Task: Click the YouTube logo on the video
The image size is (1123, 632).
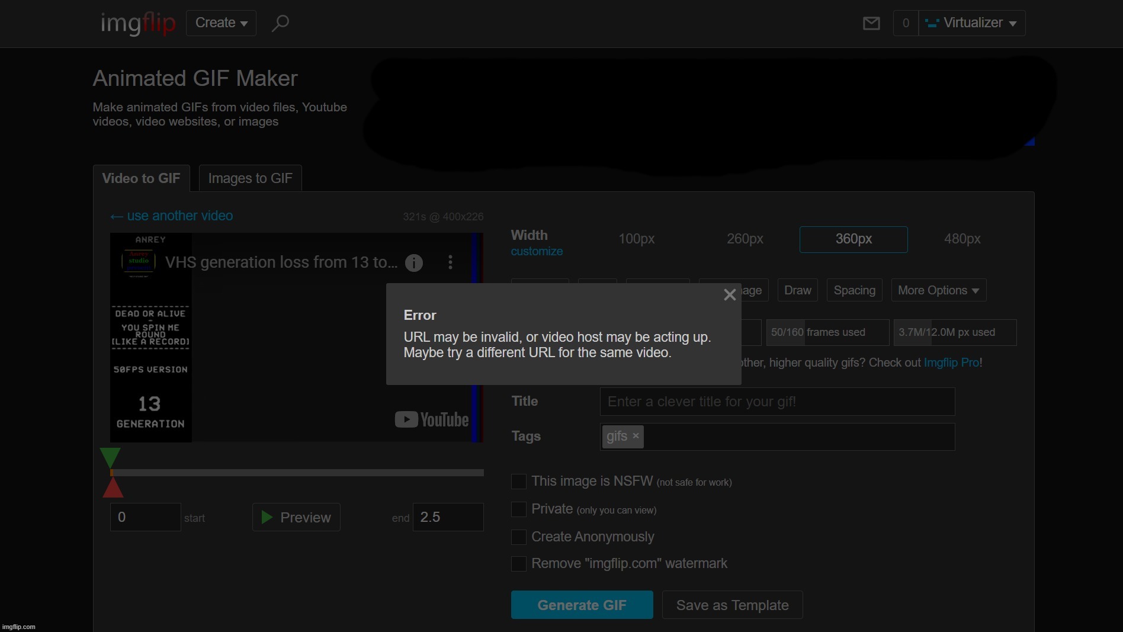Action: pos(432,419)
